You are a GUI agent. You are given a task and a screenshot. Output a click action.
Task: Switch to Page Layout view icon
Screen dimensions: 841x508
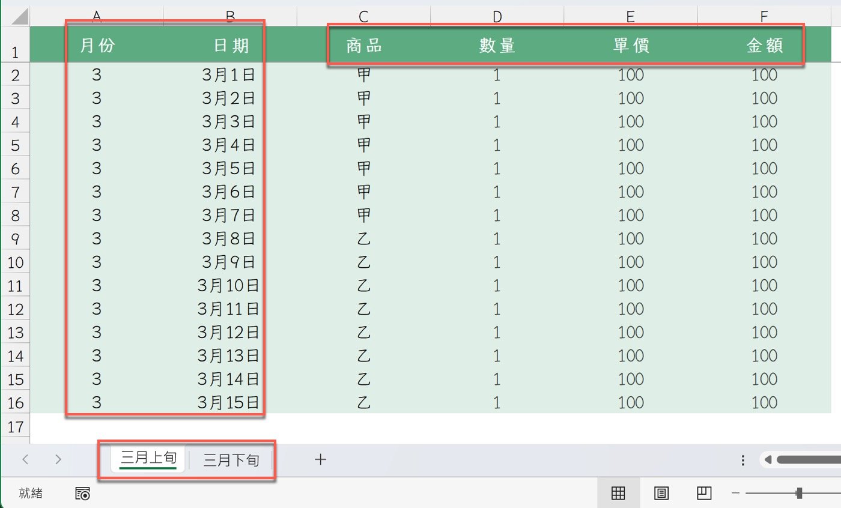pyautogui.click(x=661, y=494)
